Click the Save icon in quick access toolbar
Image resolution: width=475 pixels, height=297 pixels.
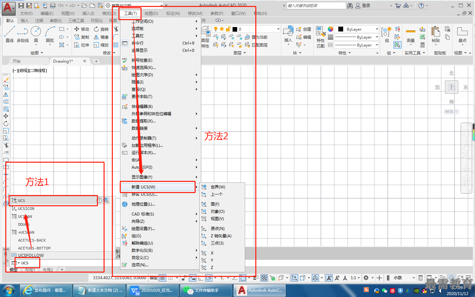[21, 6]
